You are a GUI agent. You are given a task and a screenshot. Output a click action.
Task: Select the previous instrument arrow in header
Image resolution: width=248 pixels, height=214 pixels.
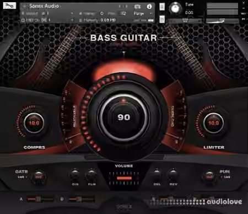click(120, 7)
